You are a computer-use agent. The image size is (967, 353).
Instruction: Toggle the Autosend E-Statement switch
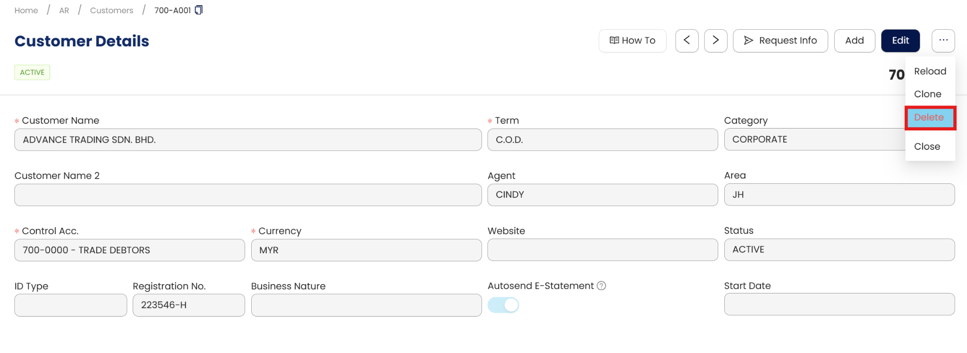(503, 305)
